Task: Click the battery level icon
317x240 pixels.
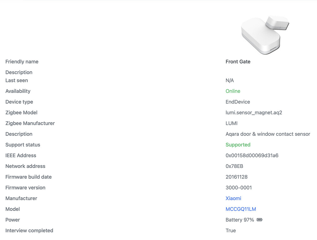Action: click(x=259, y=220)
